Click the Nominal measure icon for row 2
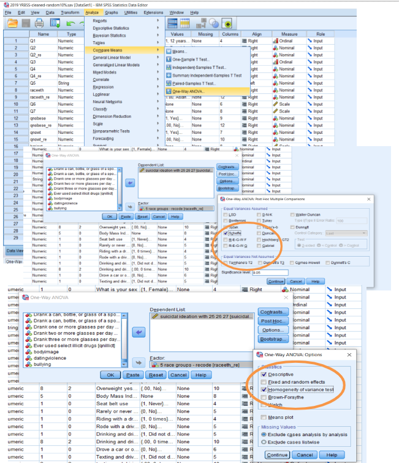Image resolution: width=399 pixels, height=463 pixels. tap(276, 48)
